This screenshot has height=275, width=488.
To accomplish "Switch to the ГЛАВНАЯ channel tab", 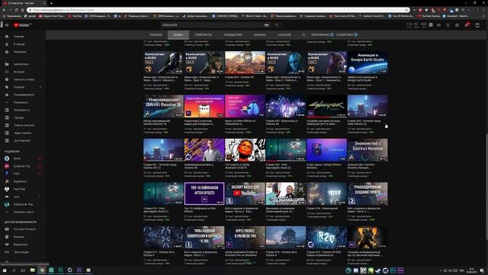I will coord(156,35).
